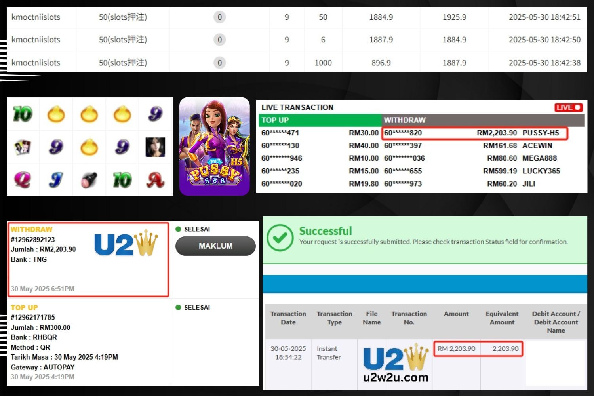Viewport: 594px width, 396px height.
Task: Click the u2w2u.com logo in transaction table
Action: [x=396, y=364]
